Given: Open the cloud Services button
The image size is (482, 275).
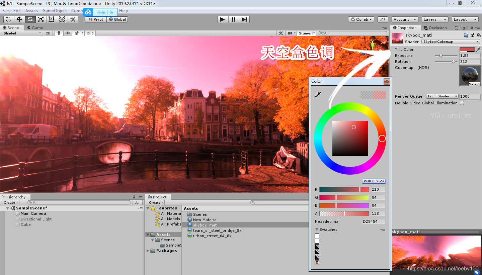Looking at the screenshot, I should 383,19.
